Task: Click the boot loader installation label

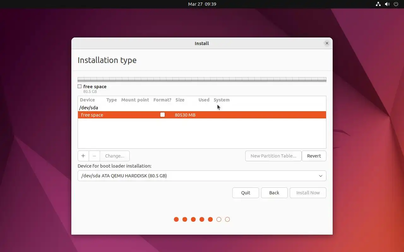Action: 115,166
